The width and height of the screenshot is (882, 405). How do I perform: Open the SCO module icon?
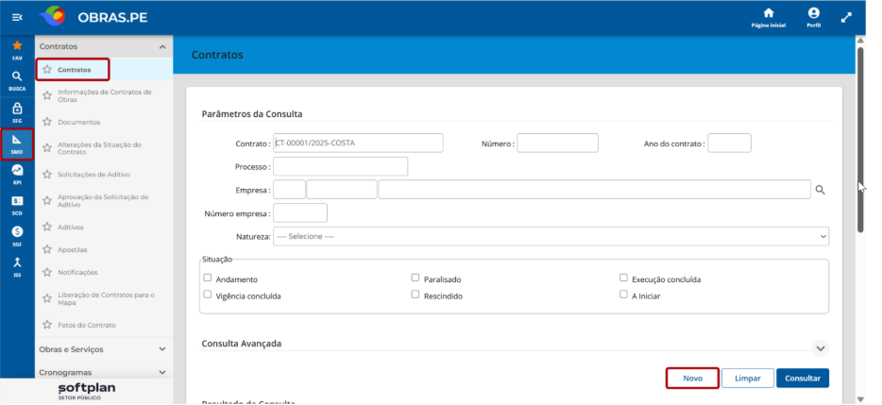click(17, 201)
